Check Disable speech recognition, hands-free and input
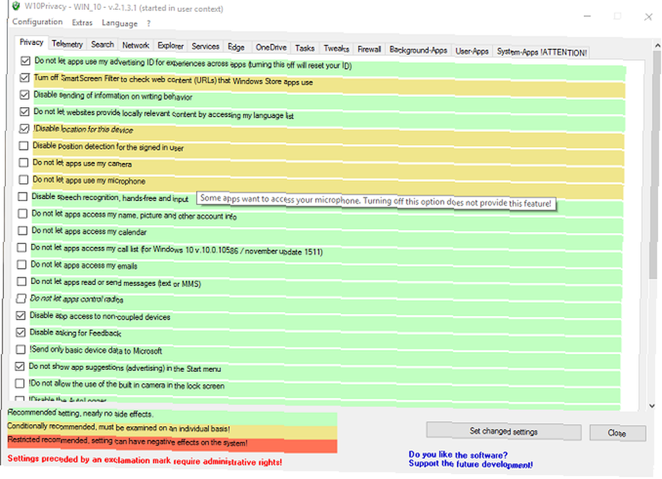Viewport: 662px width, 479px height. [x=23, y=196]
